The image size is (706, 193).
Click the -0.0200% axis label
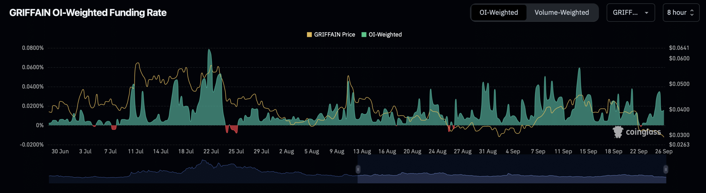32,145
